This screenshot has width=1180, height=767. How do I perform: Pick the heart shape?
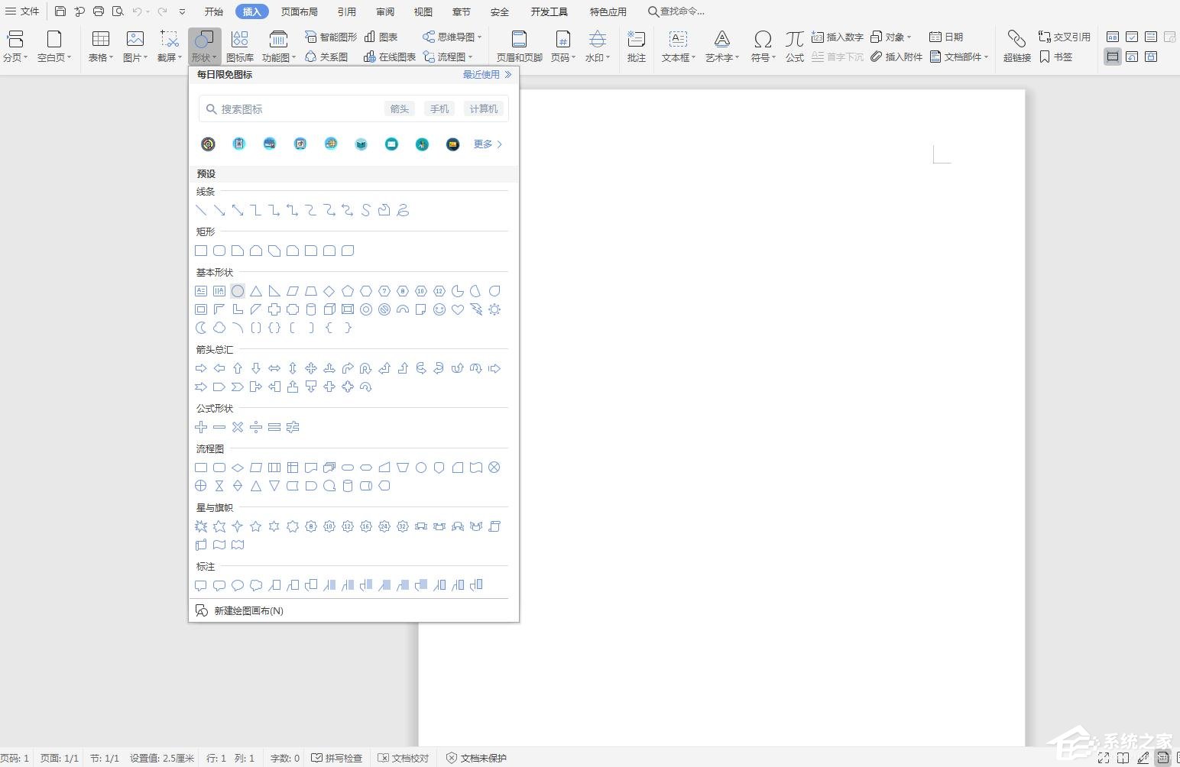pos(458,309)
